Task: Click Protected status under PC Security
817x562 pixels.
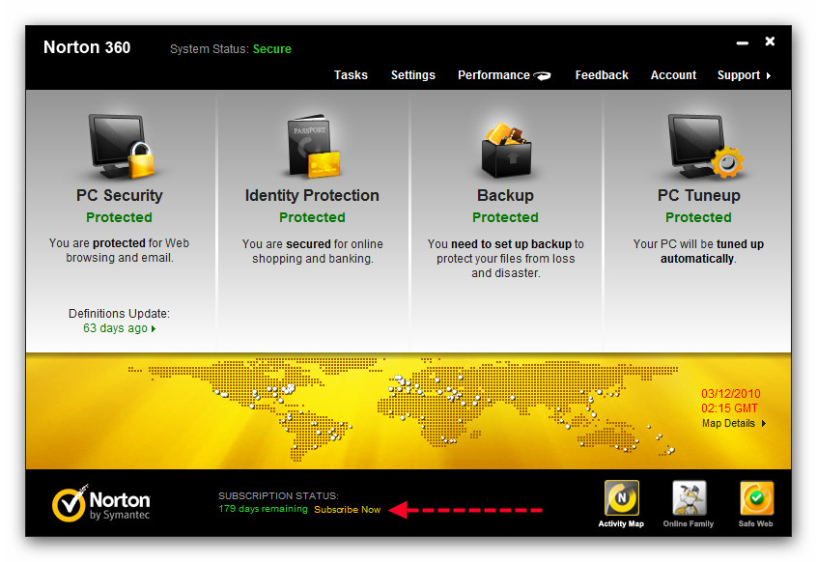Action: pos(120,217)
